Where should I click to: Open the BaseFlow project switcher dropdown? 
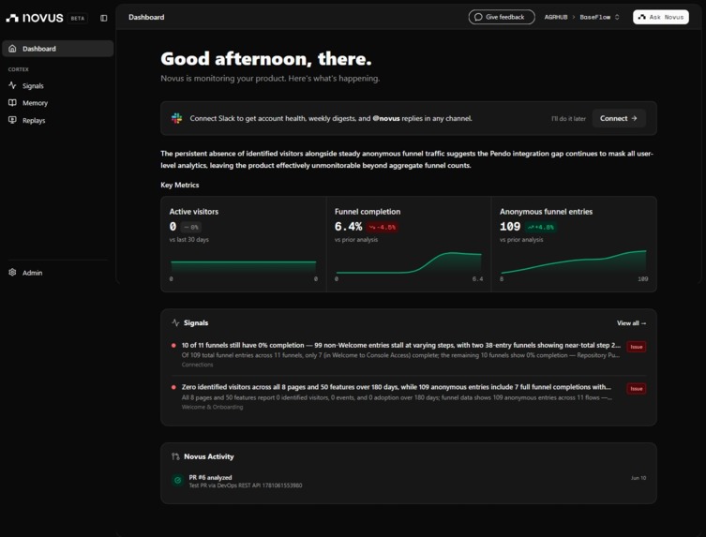click(599, 17)
